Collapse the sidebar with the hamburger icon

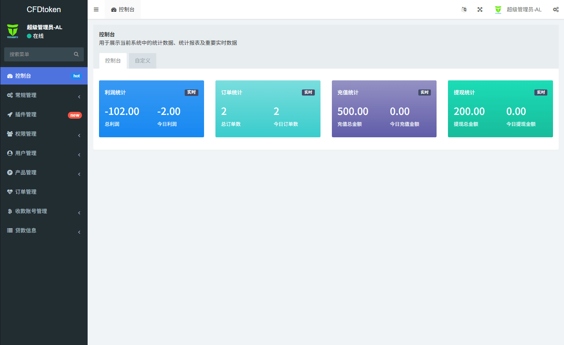96,9
